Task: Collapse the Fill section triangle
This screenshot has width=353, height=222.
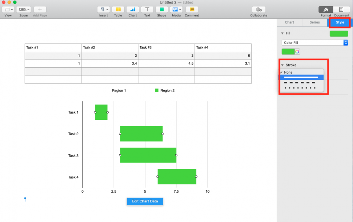Action: (x=282, y=33)
